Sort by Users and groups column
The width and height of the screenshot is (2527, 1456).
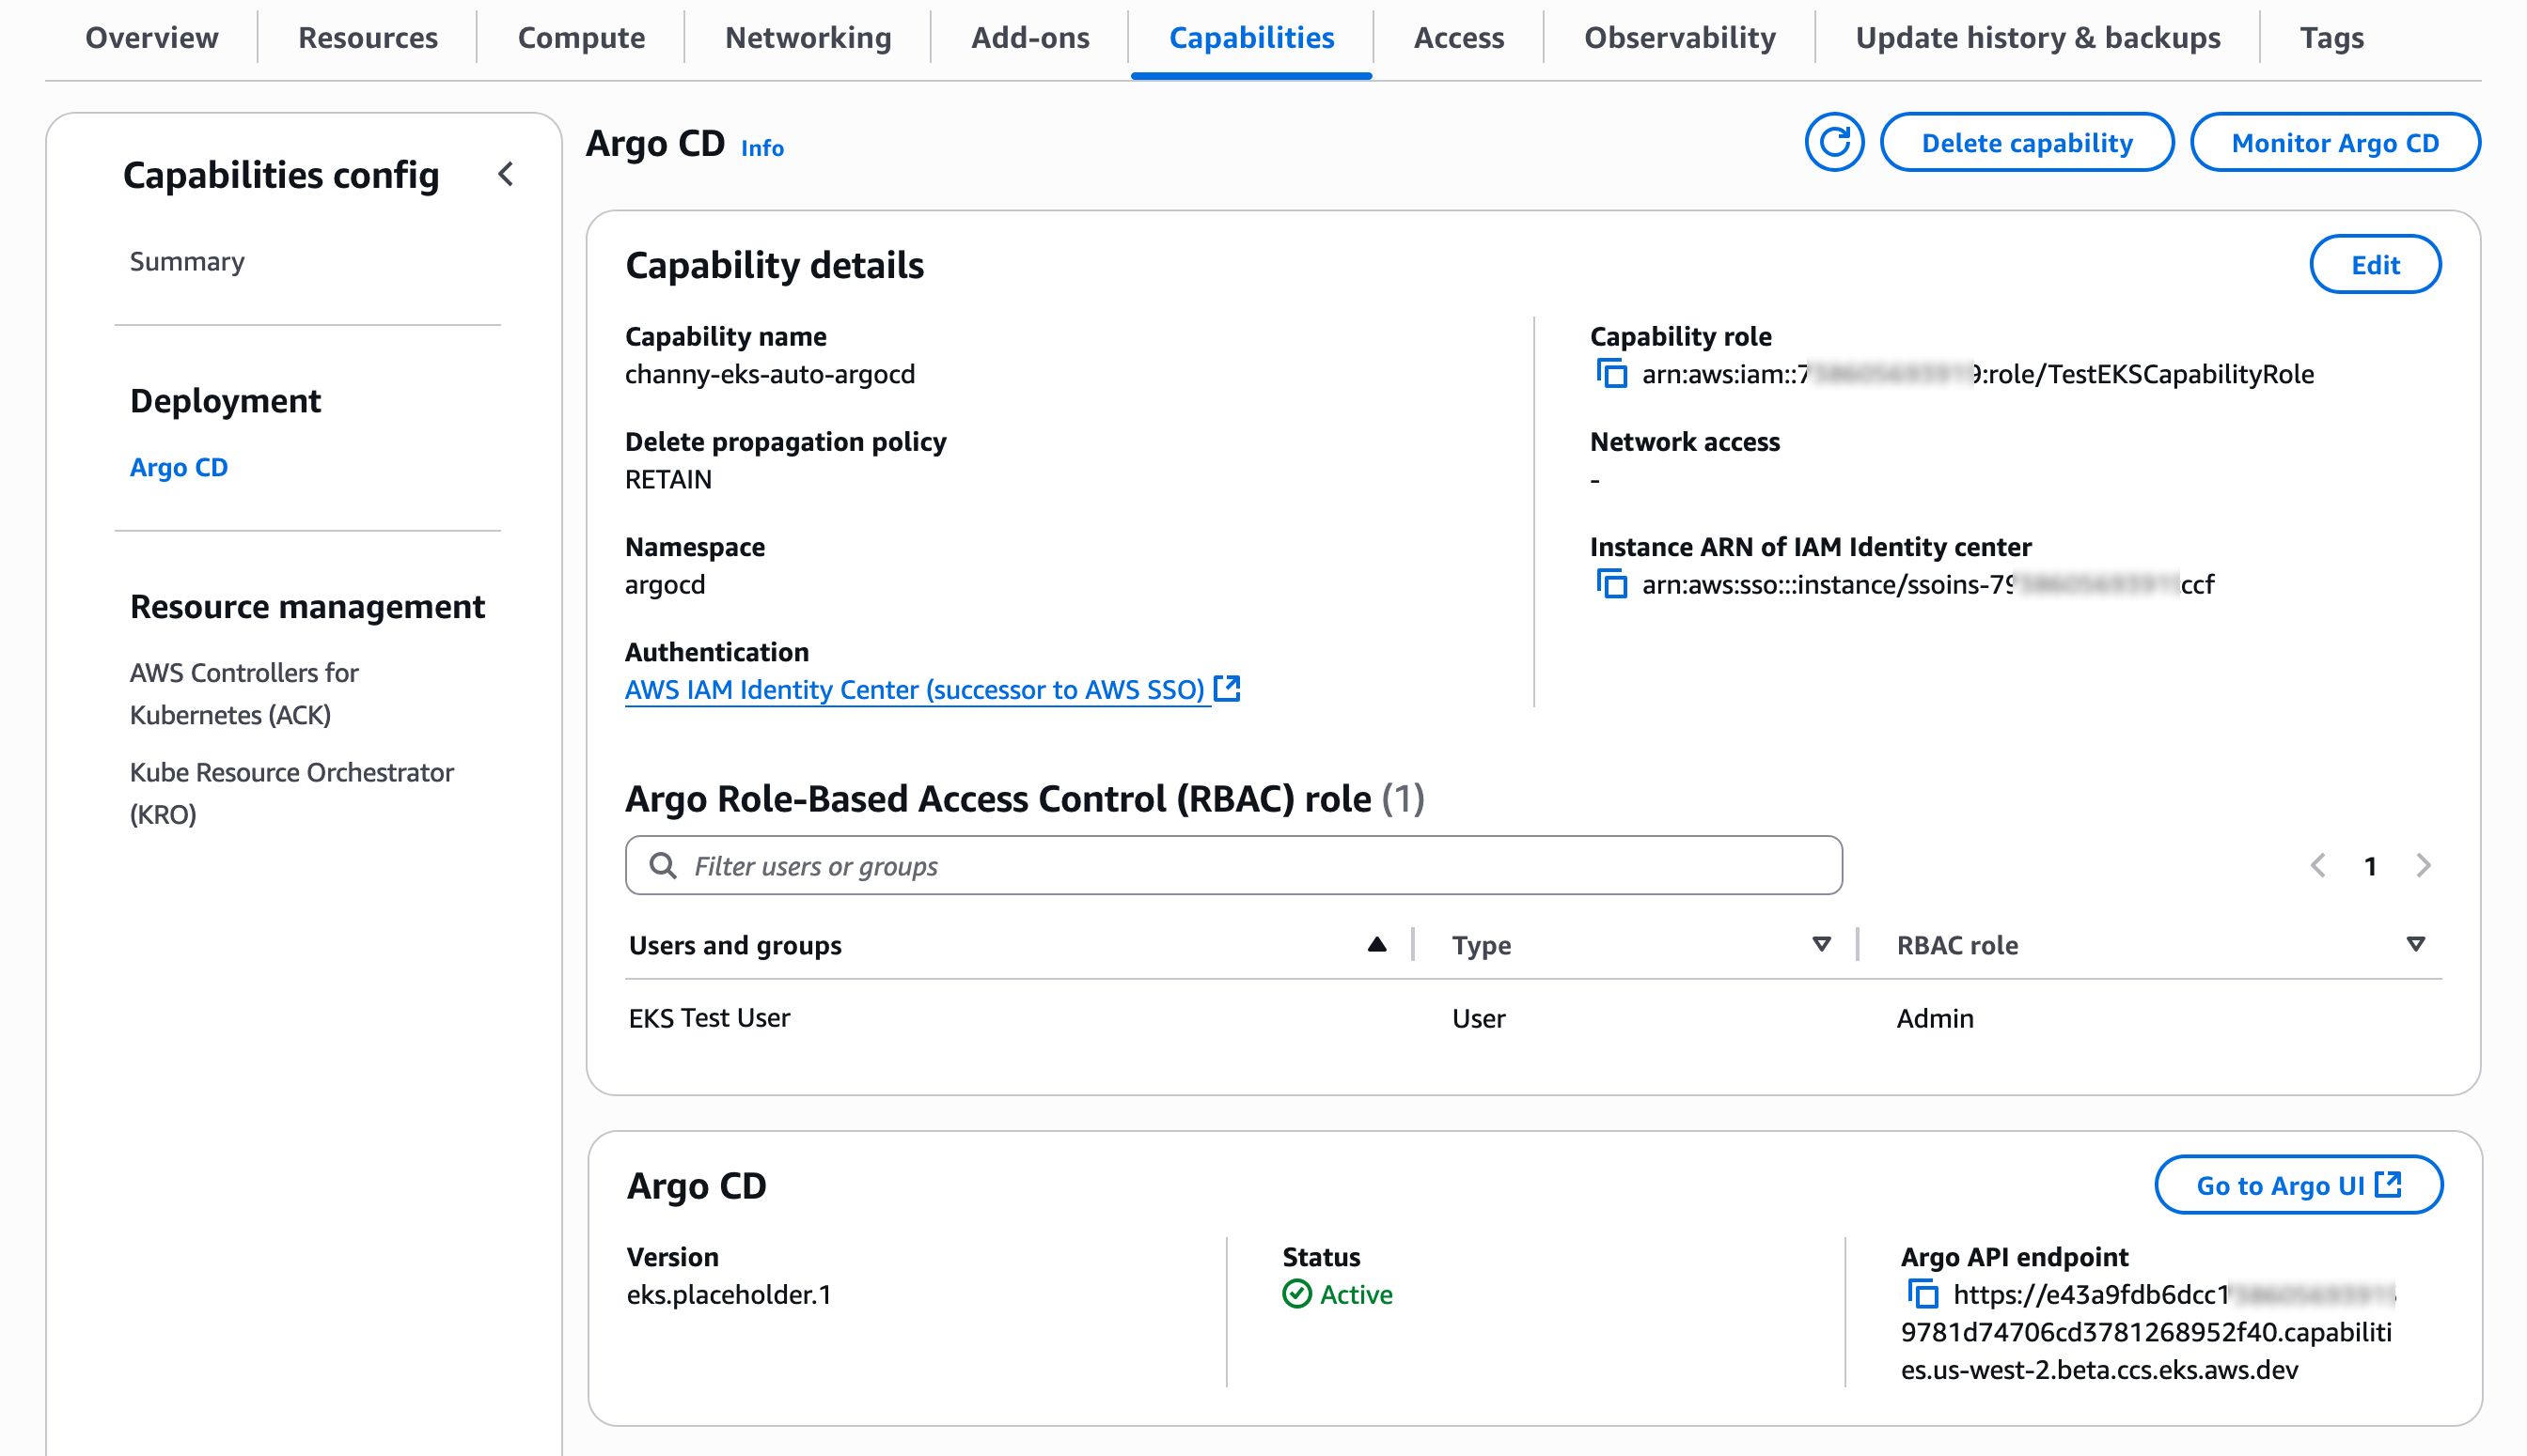pyautogui.click(x=1376, y=944)
